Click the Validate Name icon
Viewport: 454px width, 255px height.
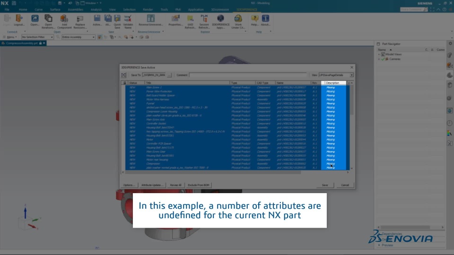tap(128, 18)
